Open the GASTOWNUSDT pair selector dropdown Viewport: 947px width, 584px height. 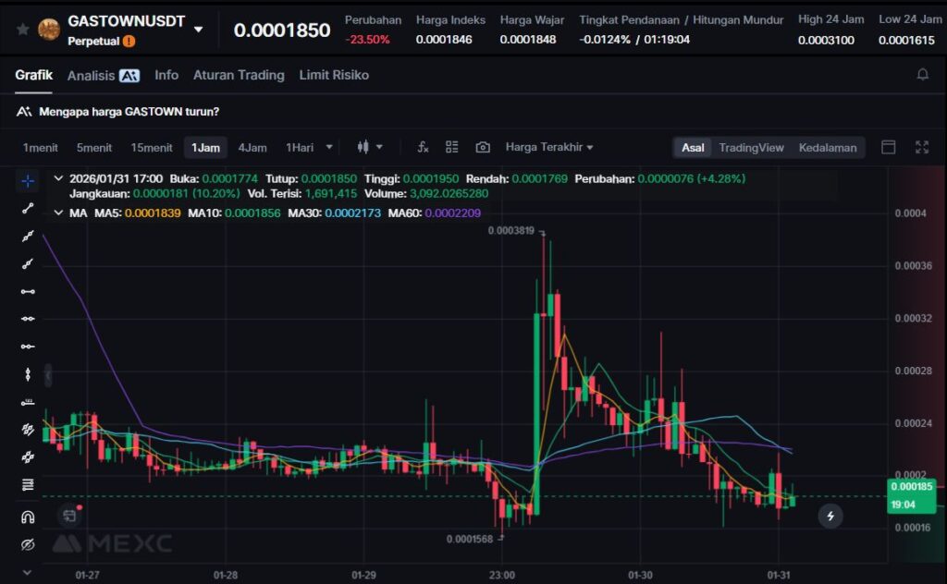(x=198, y=30)
